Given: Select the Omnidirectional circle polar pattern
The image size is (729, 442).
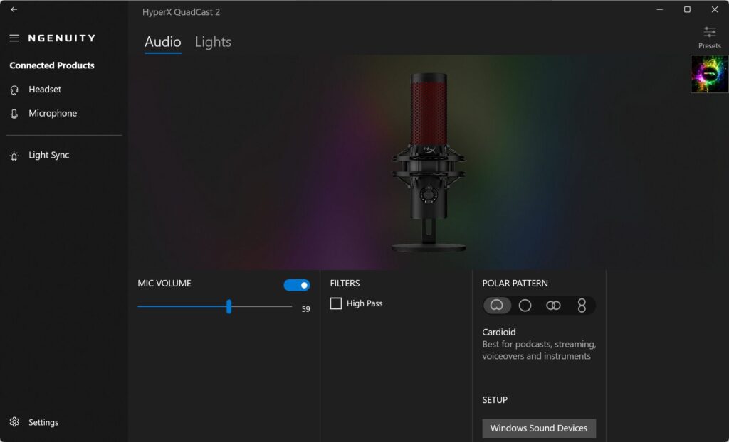Looking at the screenshot, I should tap(525, 306).
